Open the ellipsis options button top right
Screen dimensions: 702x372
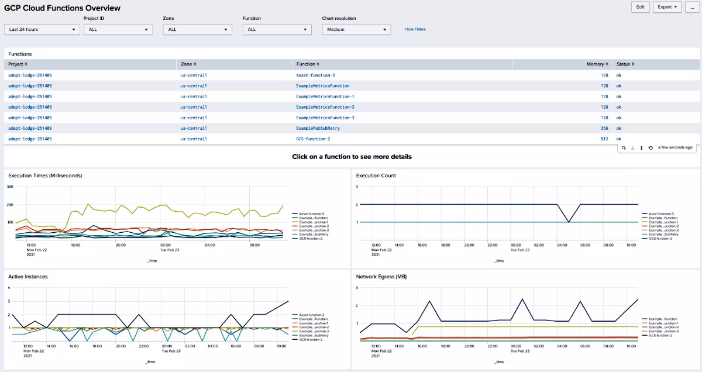tap(693, 7)
